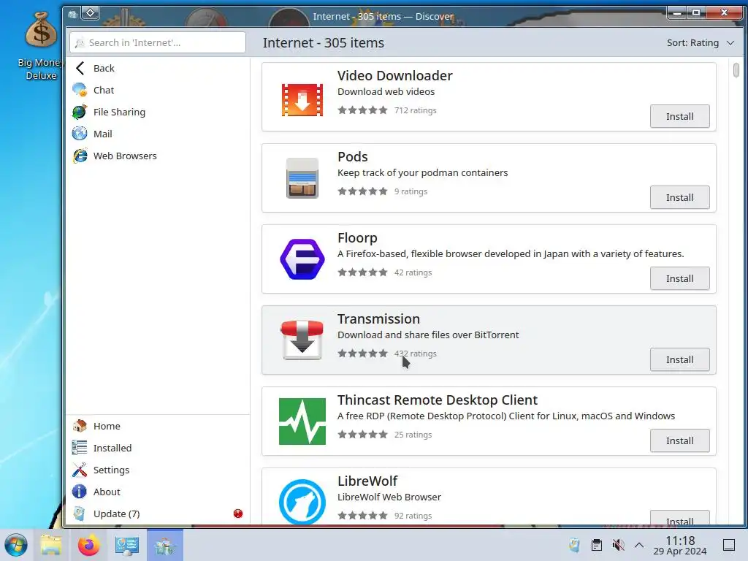Click the Floorp title text
This screenshot has width=748, height=561.
357,237
